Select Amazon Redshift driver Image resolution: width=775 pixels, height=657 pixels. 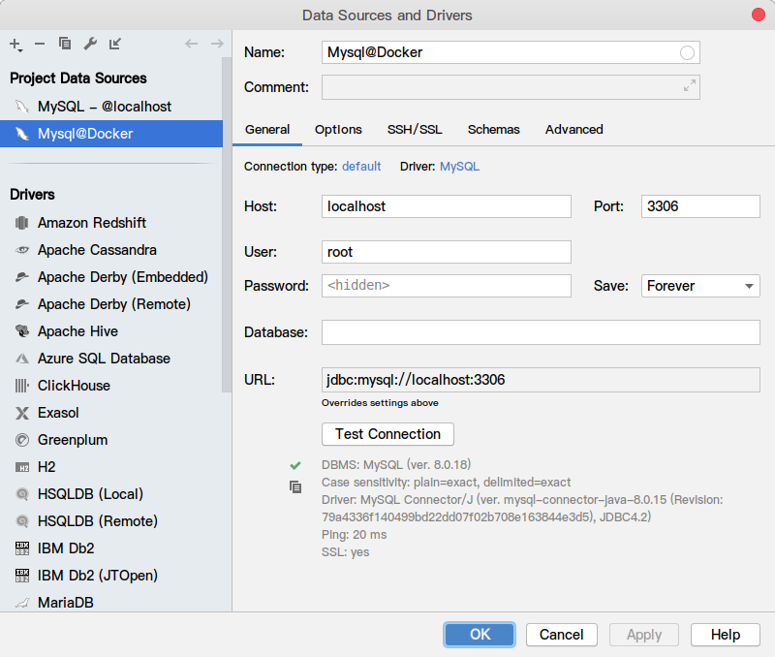111,223
